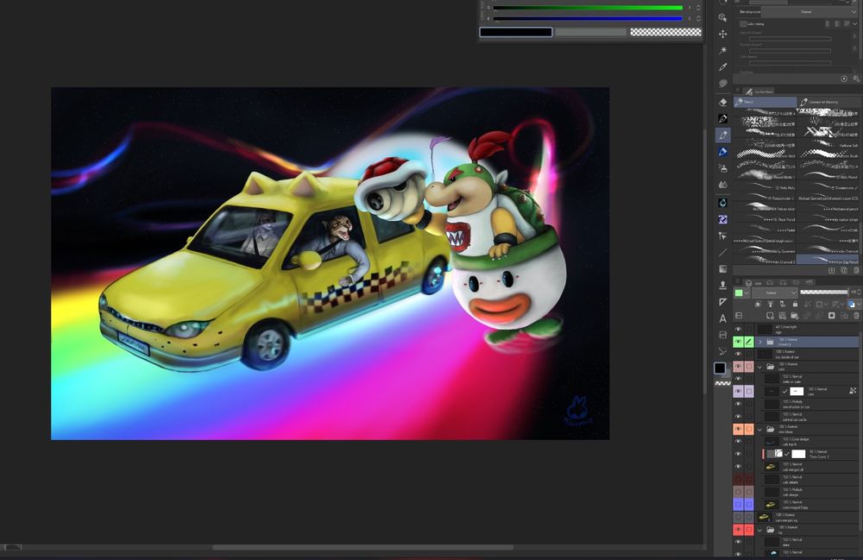Image resolution: width=863 pixels, height=560 pixels.
Task: Select the highlighted Pencil tool
Action: pos(722,135)
